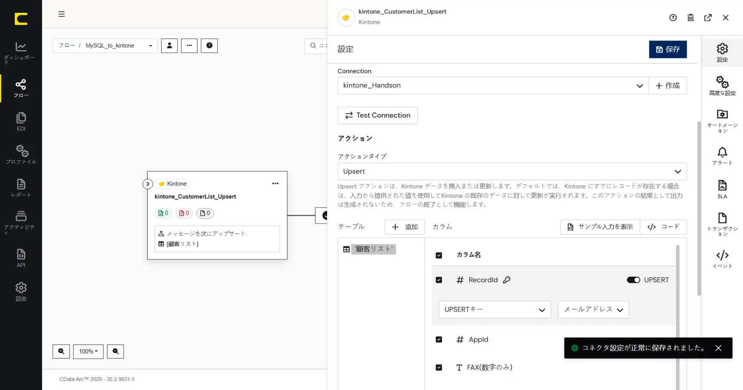Click the コード button
Viewport: 743px width, 390px height.
663,227
